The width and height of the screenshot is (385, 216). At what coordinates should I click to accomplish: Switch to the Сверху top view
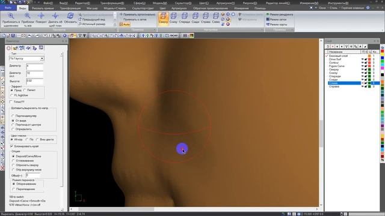coord(163,19)
